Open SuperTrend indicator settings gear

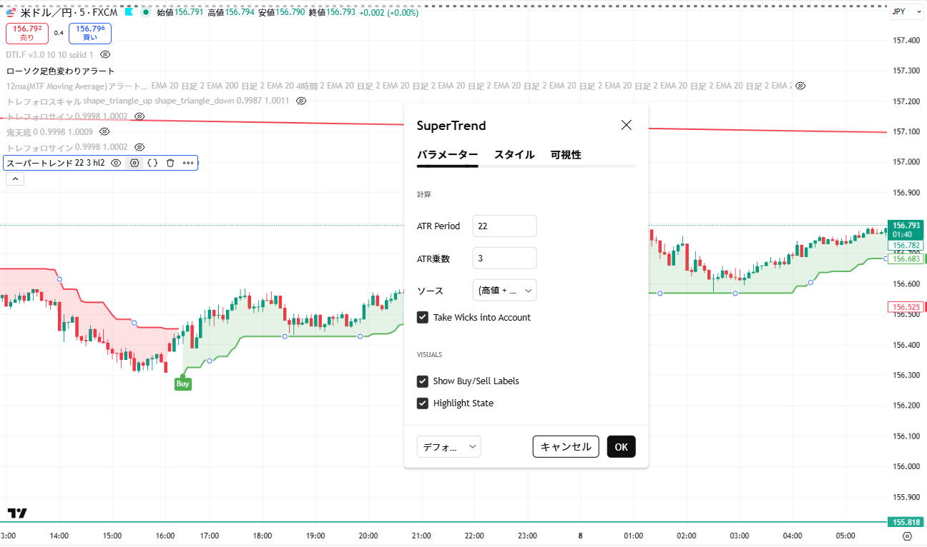134,163
